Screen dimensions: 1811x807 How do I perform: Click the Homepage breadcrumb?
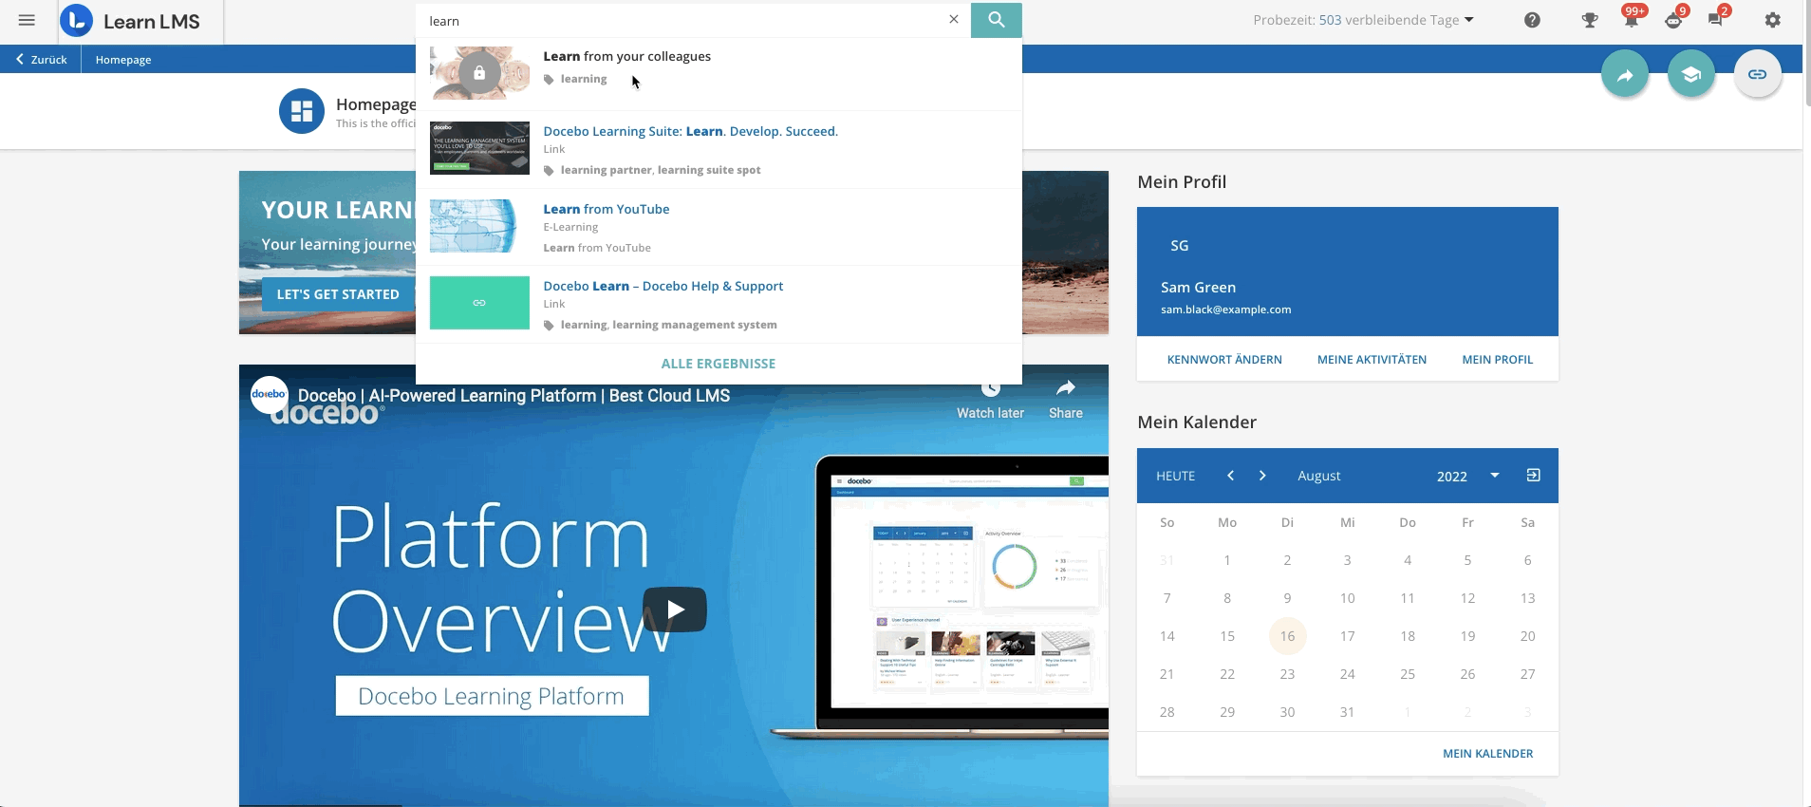pyautogui.click(x=123, y=59)
